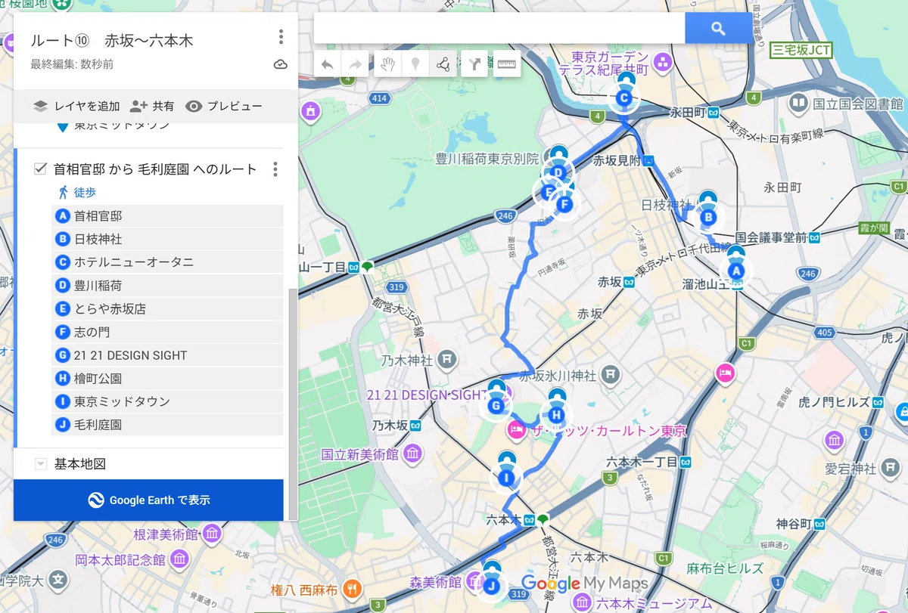Image resolution: width=908 pixels, height=613 pixels.
Task: Select the add marker pin tool
Action: coord(415,64)
